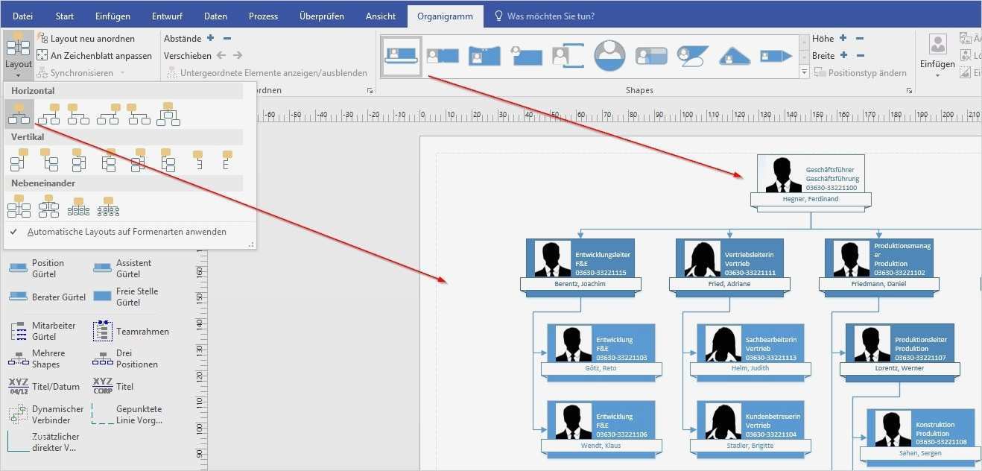982x471 pixels.
Task: Select the first horizontal layout style
Action: tap(18, 112)
